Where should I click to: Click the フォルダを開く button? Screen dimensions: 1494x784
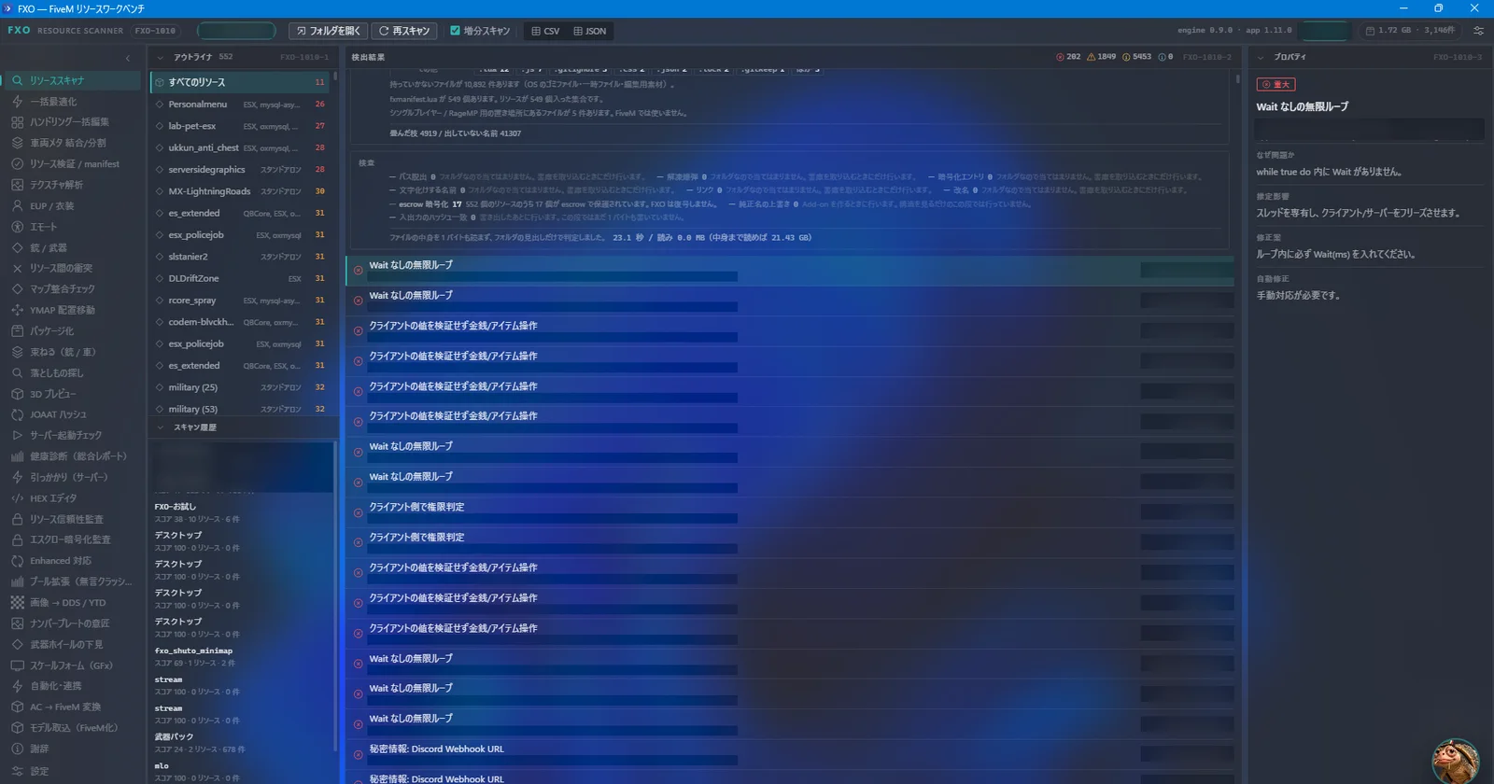pyautogui.click(x=328, y=31)
